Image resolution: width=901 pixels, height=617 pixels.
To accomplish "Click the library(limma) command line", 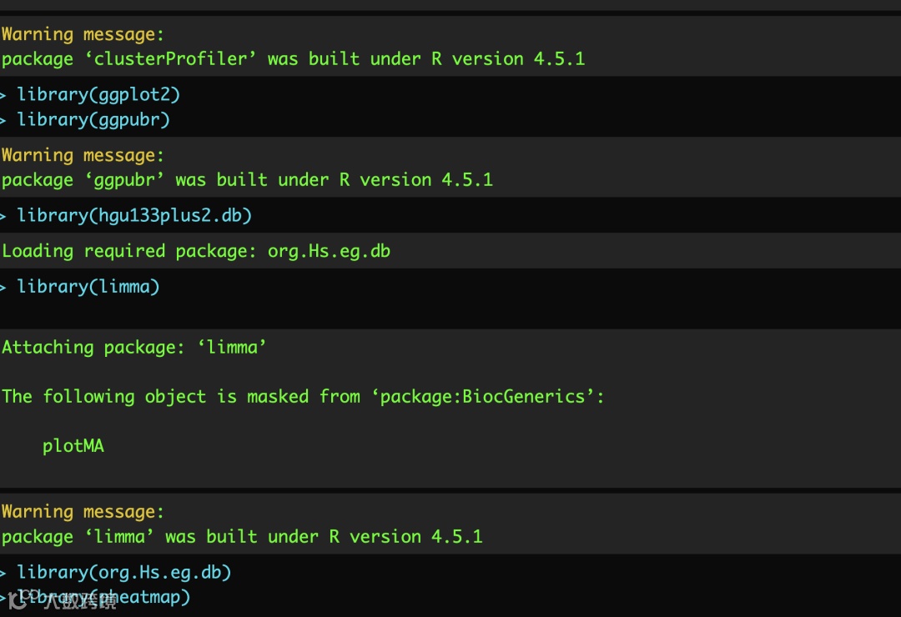I will pyautogui.click(x=88, y=287).
